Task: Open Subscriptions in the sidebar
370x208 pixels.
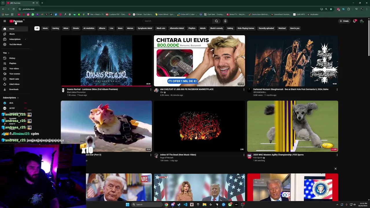Action: coord(14,39)
